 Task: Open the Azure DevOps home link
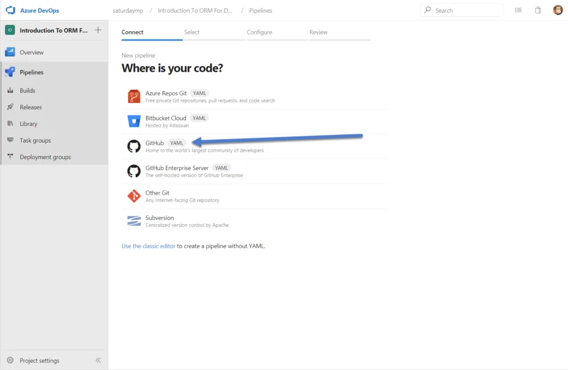tap(39, 11)
